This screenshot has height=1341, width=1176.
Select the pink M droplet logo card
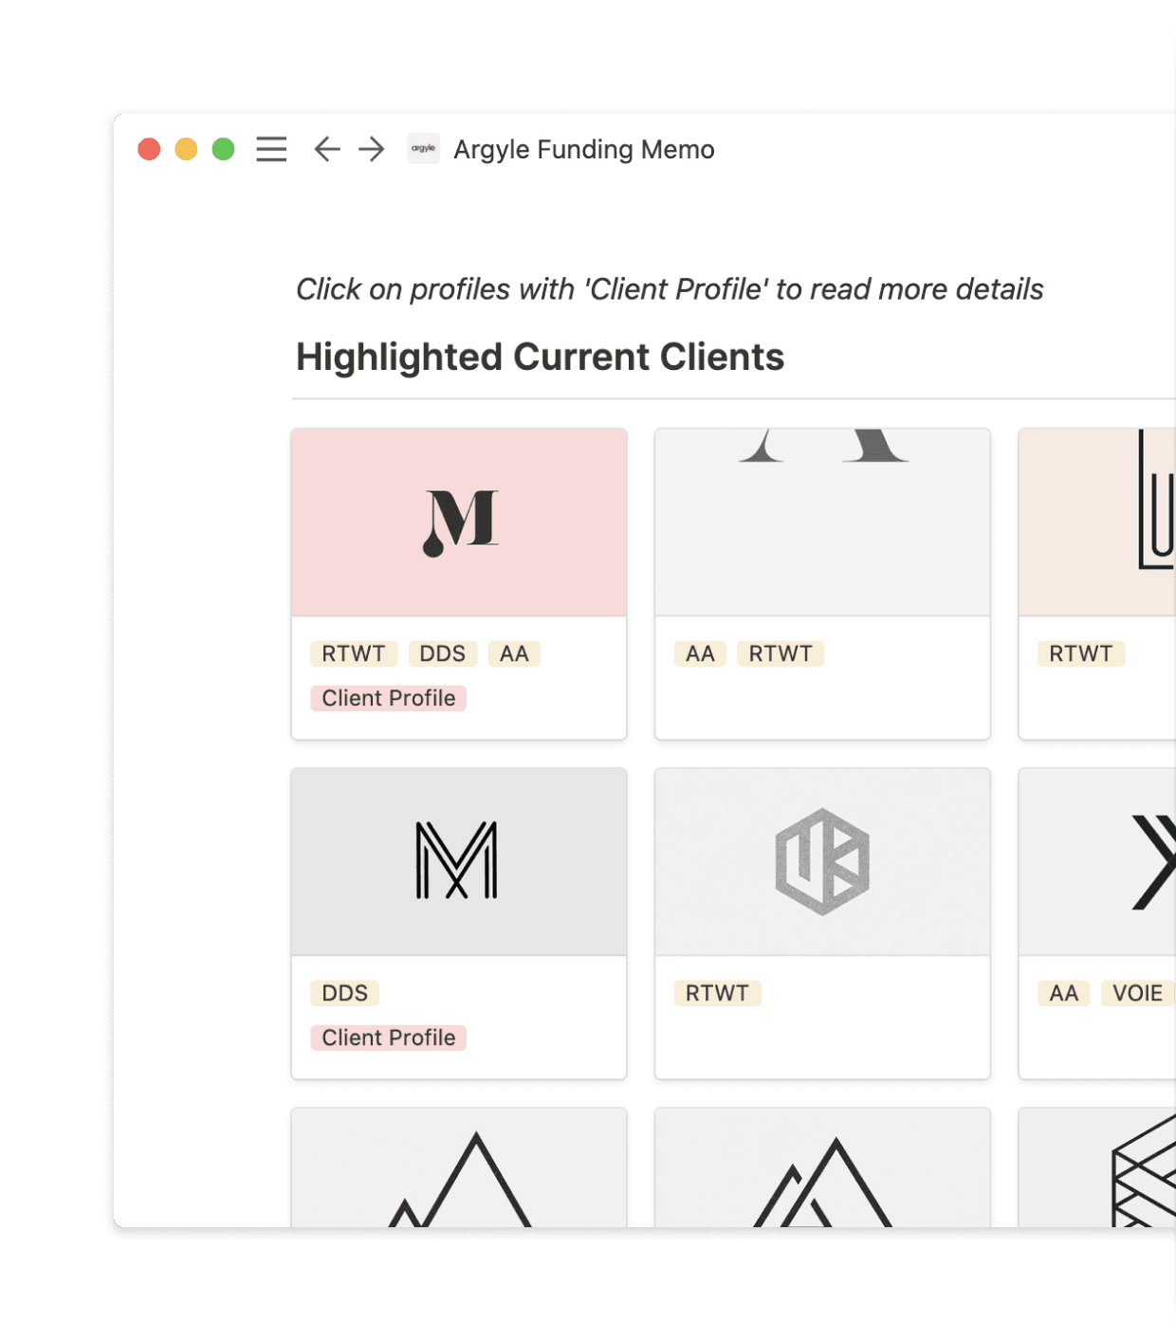[458, 522]
